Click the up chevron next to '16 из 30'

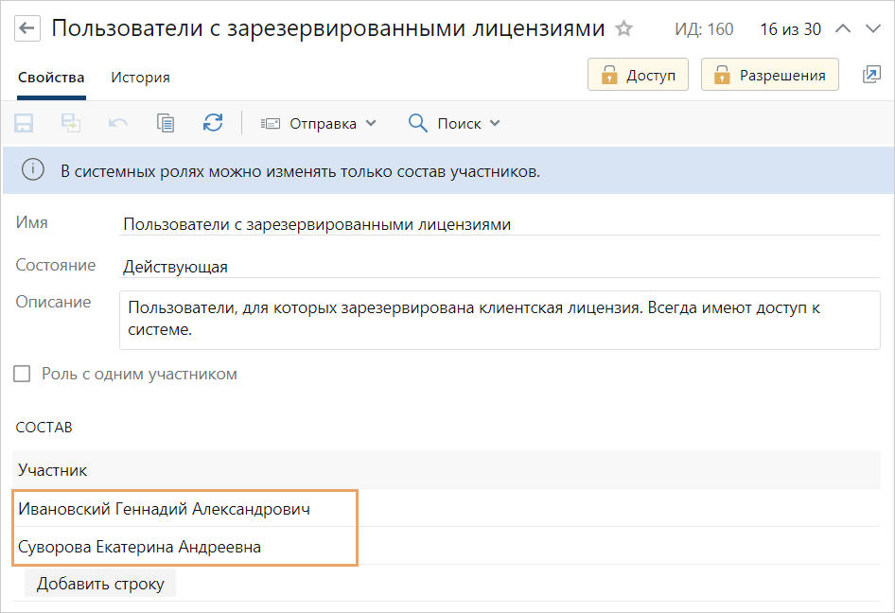(x=843, y=28)
